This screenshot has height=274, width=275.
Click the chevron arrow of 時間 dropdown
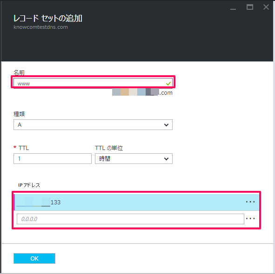166,159
